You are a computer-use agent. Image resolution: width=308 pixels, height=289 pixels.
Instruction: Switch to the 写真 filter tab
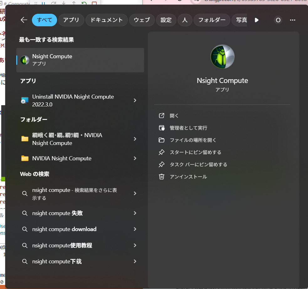pos(240,20)
